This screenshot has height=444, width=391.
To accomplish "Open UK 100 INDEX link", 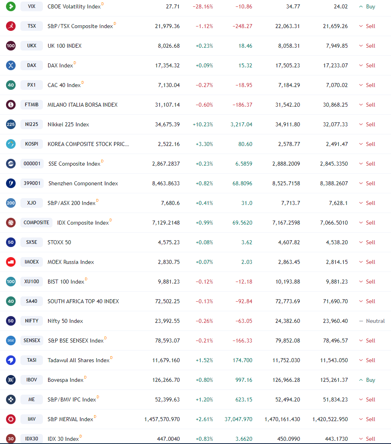I will (64, 46).
